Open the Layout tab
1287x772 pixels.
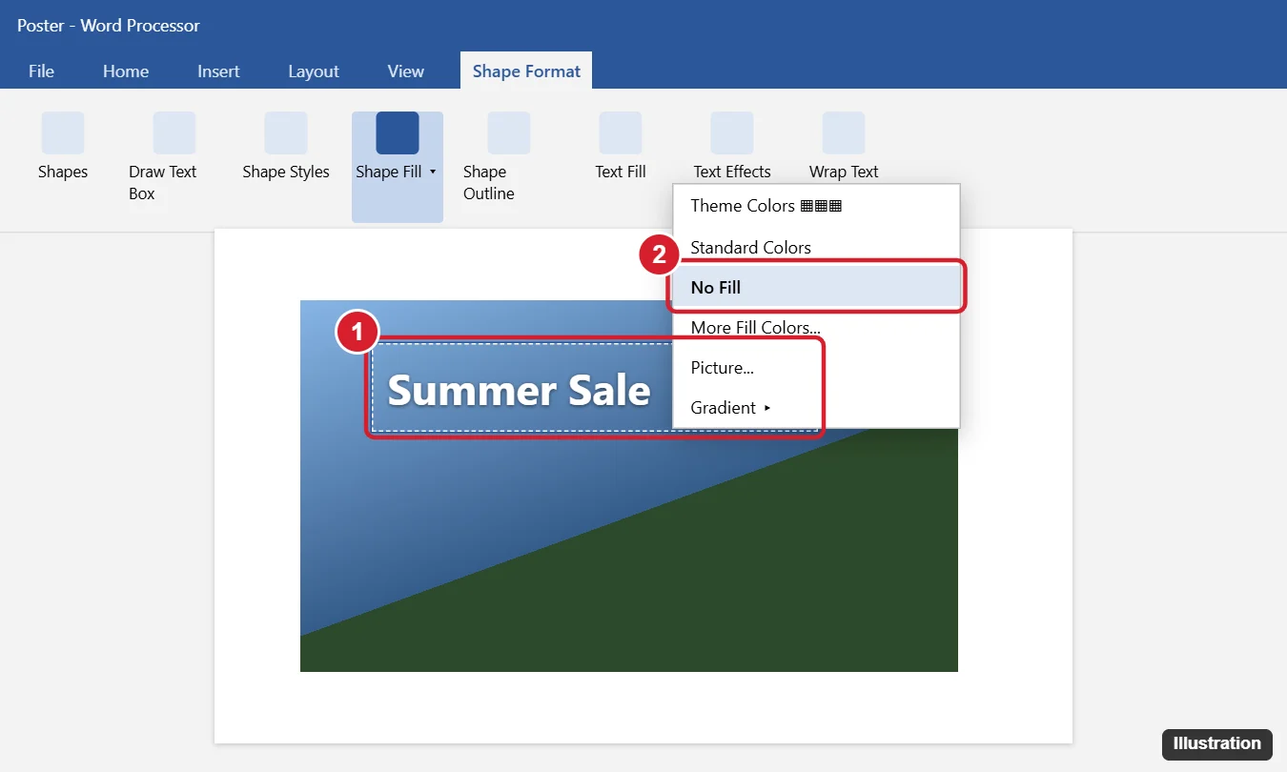click(314, 71)
